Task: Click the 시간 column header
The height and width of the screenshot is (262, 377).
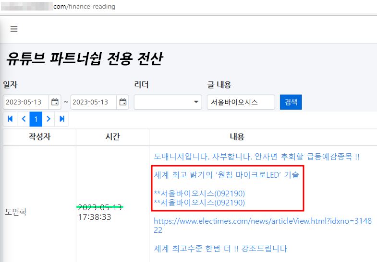Action: pyautogui.click(x=112, y=137)
